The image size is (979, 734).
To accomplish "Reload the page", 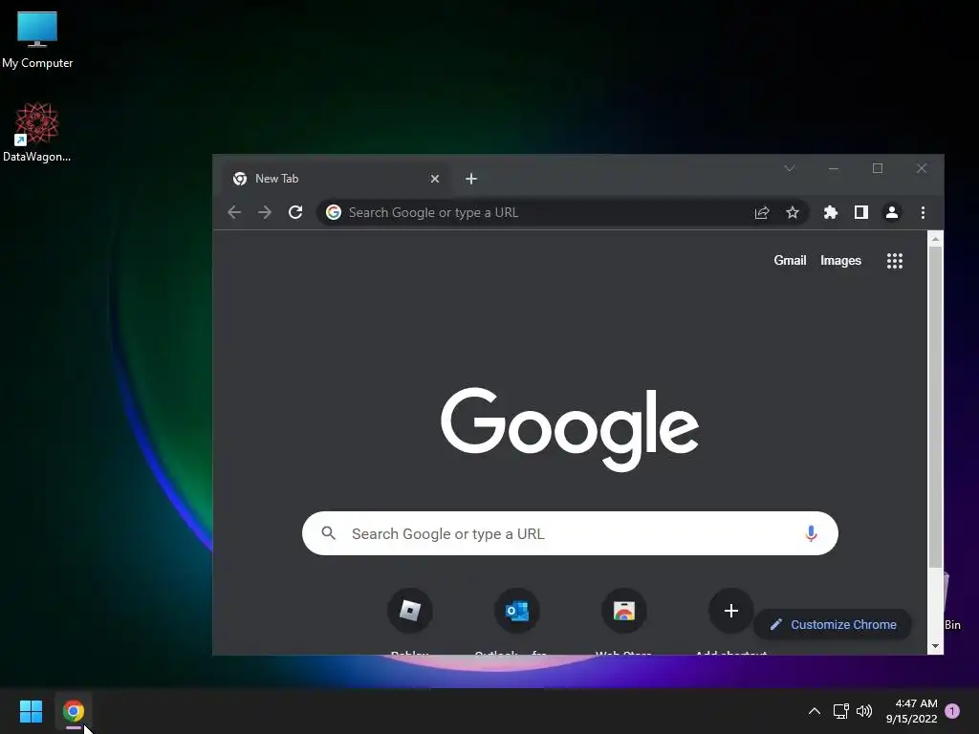I will (295, 213).
